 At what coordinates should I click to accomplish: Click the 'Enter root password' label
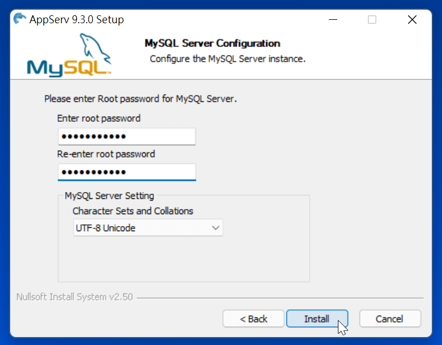pos(98,118)
